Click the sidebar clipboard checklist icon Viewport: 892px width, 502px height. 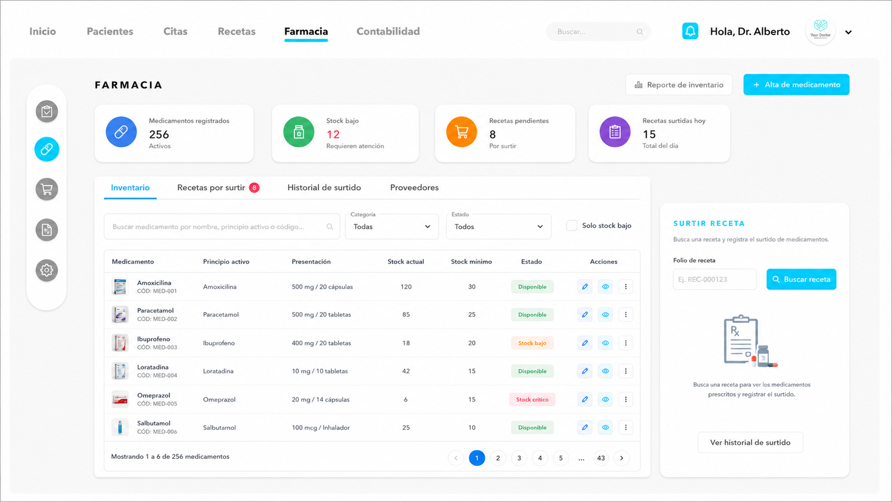click(47, 111)
